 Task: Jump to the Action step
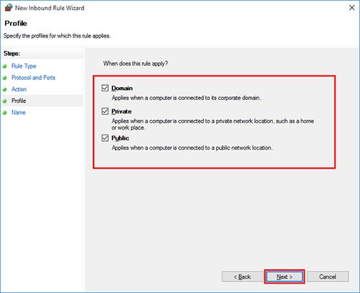[19, 89]
